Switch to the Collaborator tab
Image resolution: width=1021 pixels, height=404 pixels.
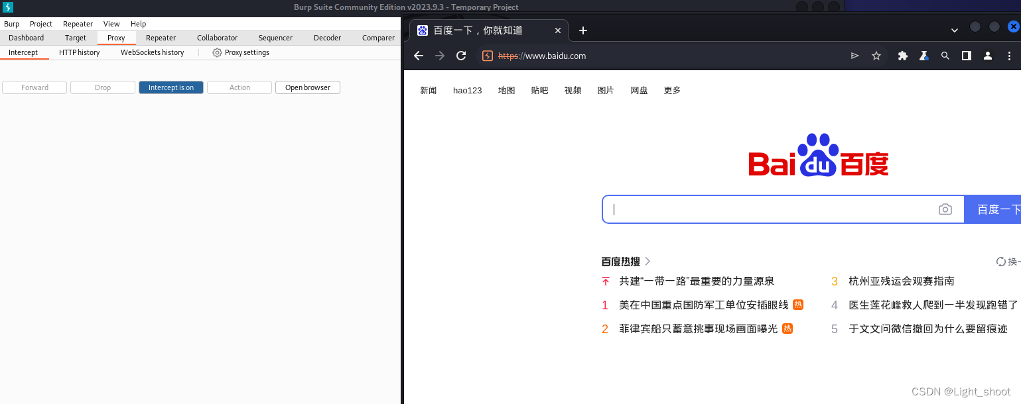pyautogui.click(x=217, y=38)
